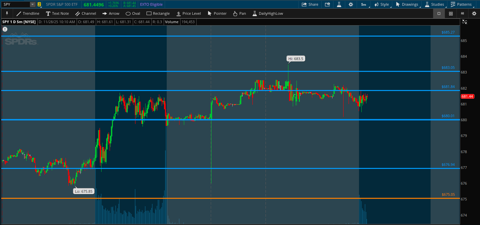
Task: Click the pin icon on drawing toolbar
Action: click(x=7, y=13)
